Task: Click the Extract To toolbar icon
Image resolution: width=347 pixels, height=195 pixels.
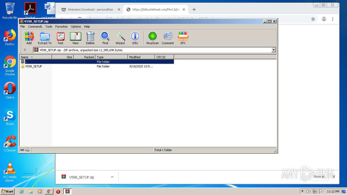Action: pyautogui.click(x=45, y=38)
